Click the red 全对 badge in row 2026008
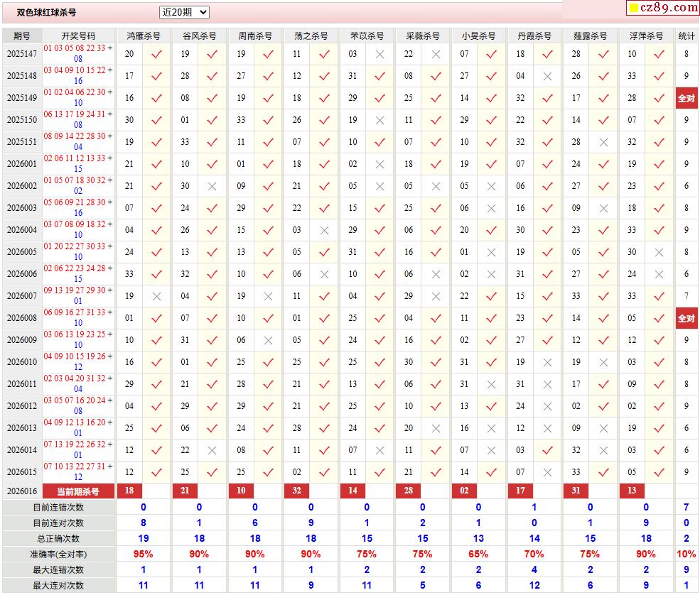The width and height of the screenshot is (700, 595). [x=686, y=318]
